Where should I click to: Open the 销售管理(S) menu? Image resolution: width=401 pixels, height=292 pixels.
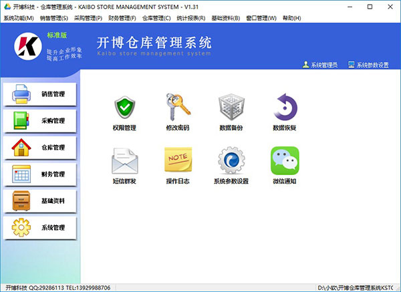[x=54, y=18]
